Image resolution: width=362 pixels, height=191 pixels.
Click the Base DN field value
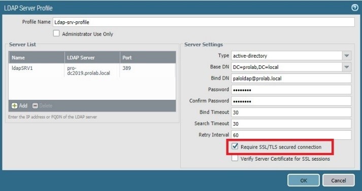click(x=287, y=67)
